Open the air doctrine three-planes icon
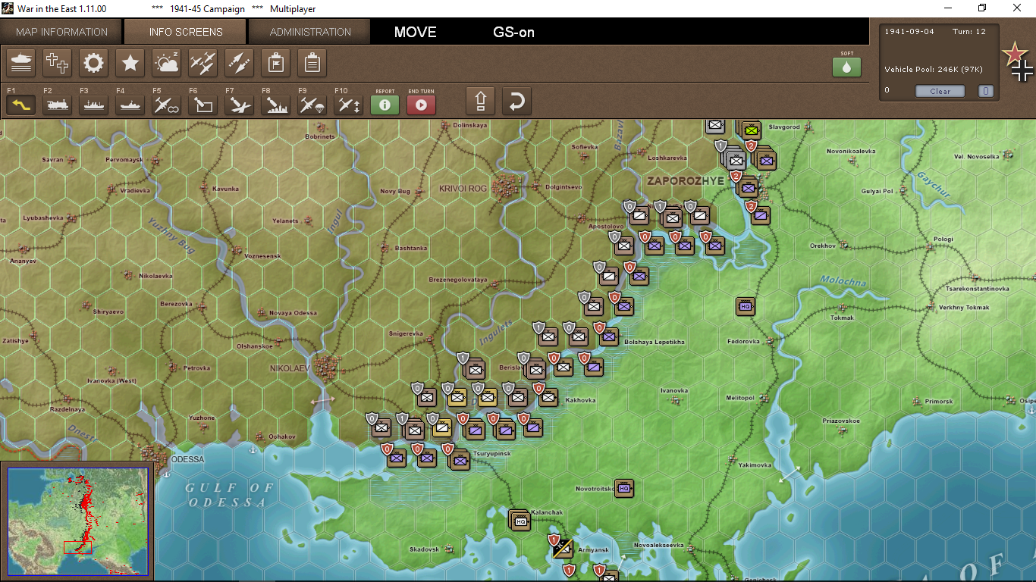 click(x=202, y=63)
